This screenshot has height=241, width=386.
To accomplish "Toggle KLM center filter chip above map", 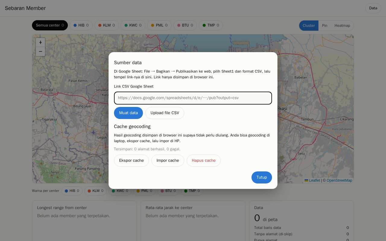I will [106, 25].
